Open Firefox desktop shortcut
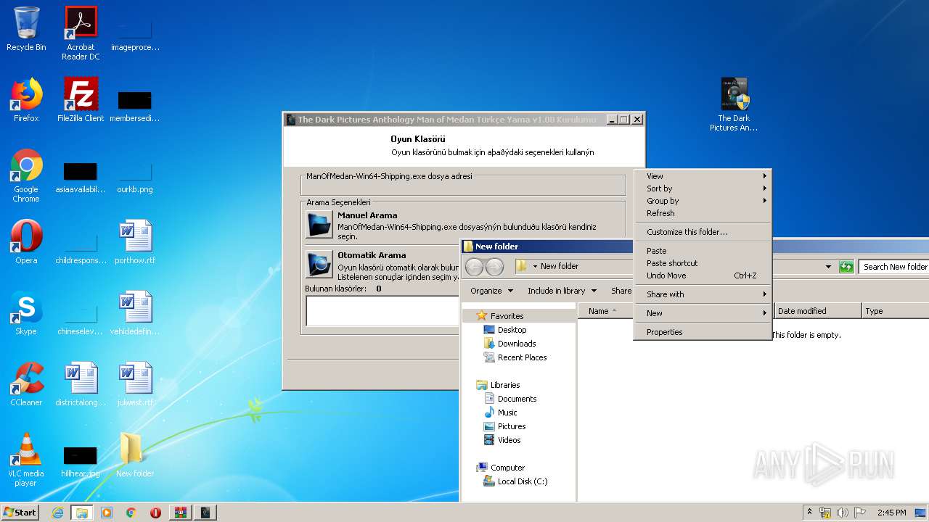Image resolution: width=929 pixels, height=522 pixels. (26, 100)
